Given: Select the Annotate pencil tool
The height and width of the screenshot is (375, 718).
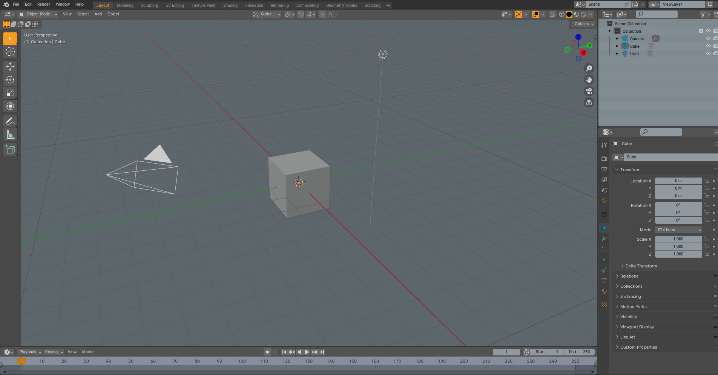Looking at the screenshot, I should tap(10, 121).
